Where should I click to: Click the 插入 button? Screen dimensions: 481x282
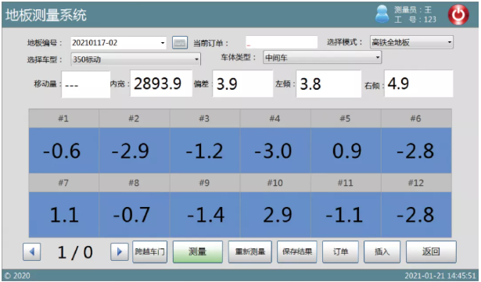382,252
